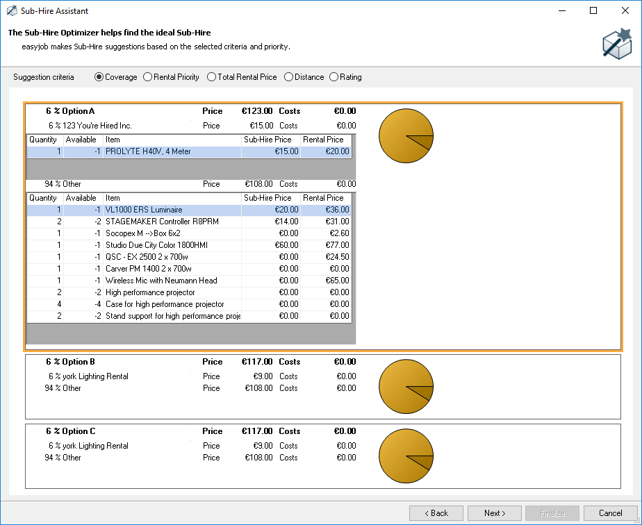The width and height of the screenshot is (642, 525).
Task: Expand Option C header row
Action: [78, 431]
